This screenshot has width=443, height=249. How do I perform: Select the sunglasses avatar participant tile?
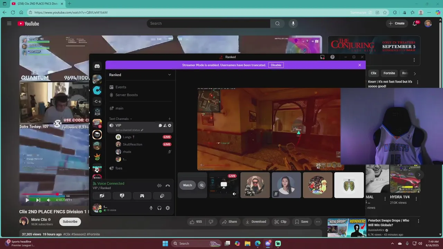click(x=255, y=185)
